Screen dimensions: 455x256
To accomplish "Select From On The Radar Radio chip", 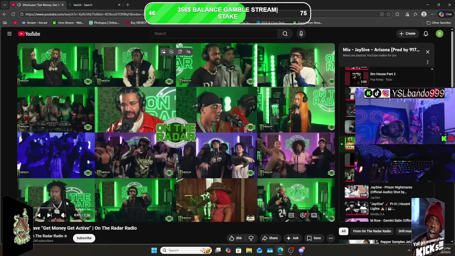I will pos(372,231).
